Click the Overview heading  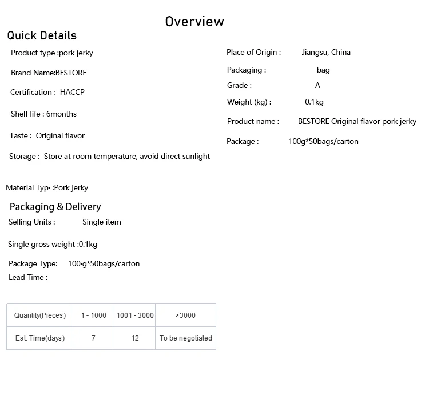(194, 22)
